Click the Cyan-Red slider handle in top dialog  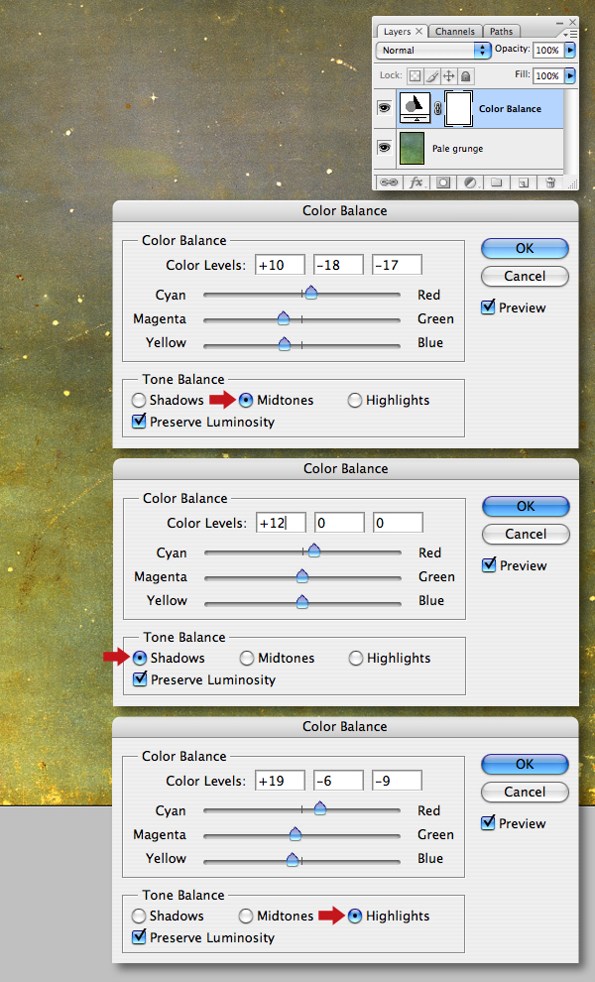(x=310, y=293)
